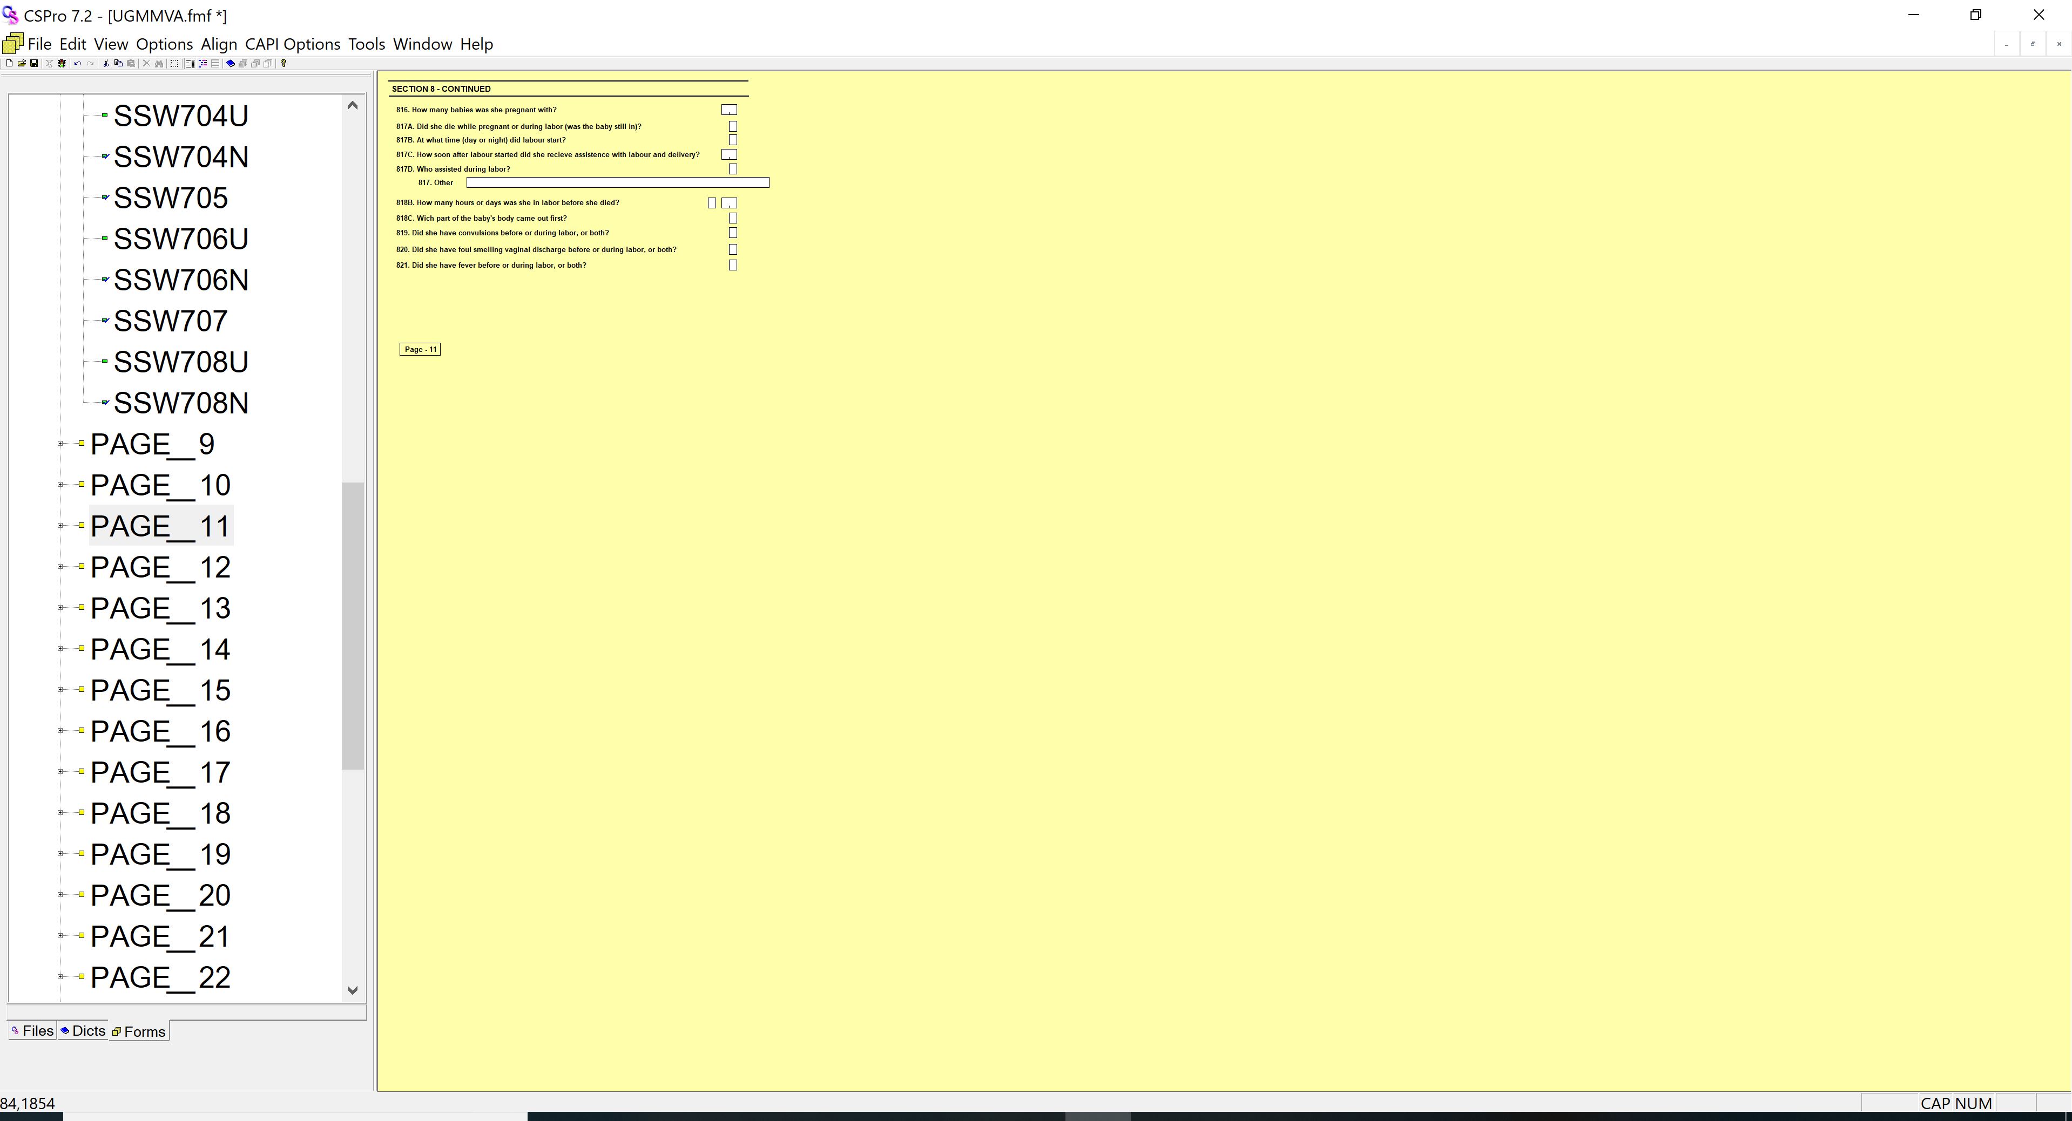2072x1121 pixels.
Task: Expand the PAGE__10 tree node
Action: tap(60, 484)
